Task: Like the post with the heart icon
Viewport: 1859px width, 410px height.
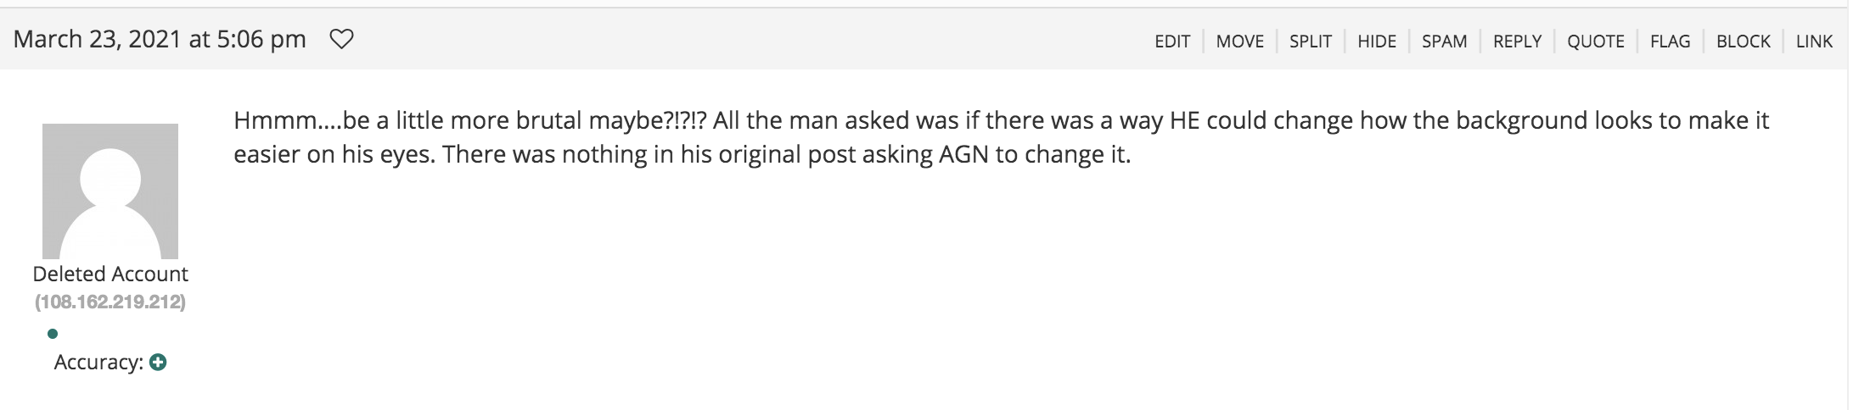Action: 341,39
